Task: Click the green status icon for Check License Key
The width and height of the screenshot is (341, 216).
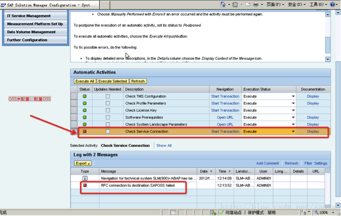Action: point(85,110)
